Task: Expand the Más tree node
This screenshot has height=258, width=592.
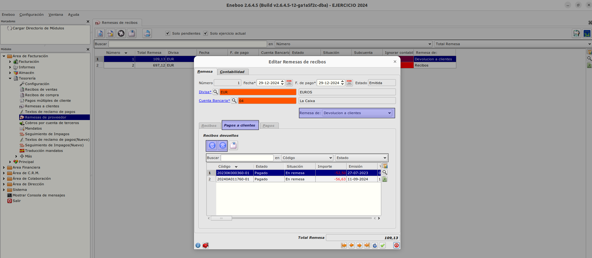Action: tap(16, 156)
